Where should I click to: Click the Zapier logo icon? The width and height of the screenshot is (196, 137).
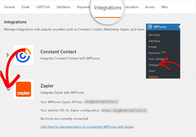pos(23,89)
